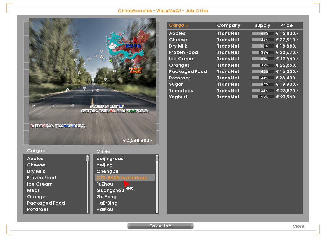Image resolution: width=326 pixels, height=244 pixels.
Task: Select the Dry Milk job offer row
Action: [x=235, y=46]
